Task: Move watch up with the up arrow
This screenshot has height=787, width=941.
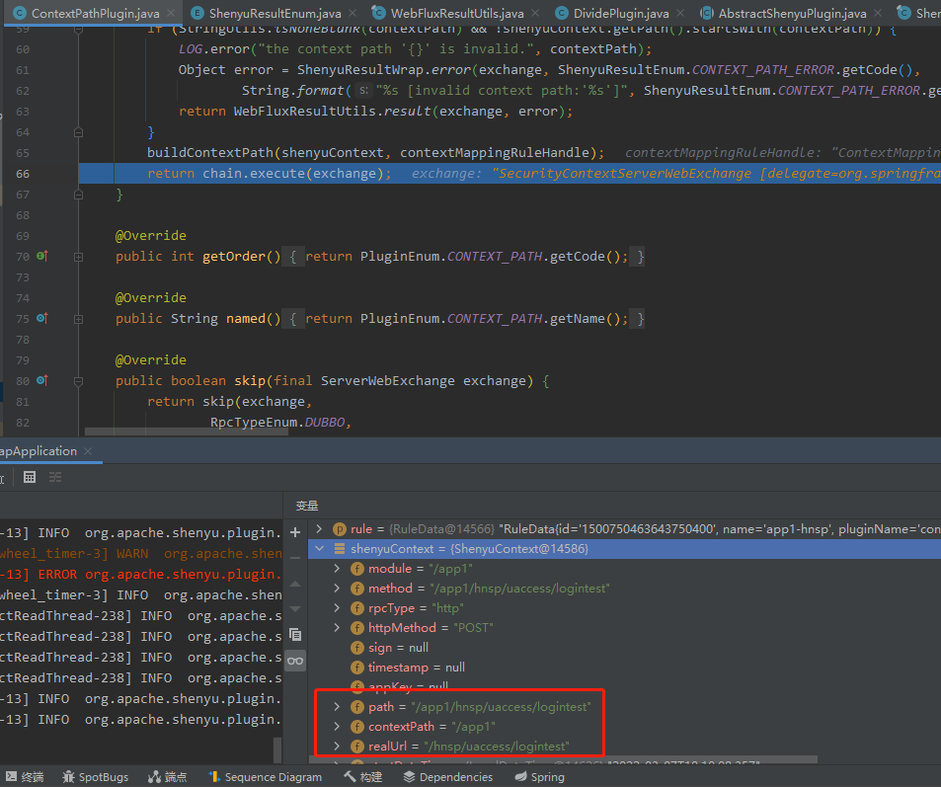Action: (295, 584)
